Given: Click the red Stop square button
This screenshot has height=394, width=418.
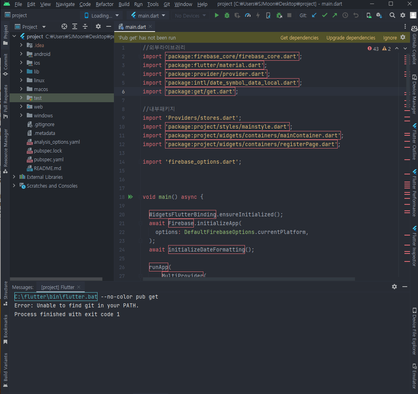Looking at the screenshot, I should (289, 16).
